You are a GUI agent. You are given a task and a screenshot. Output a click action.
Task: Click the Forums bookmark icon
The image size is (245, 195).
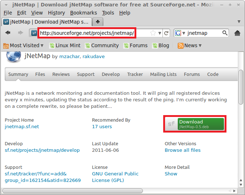click(x=126, y=46)
